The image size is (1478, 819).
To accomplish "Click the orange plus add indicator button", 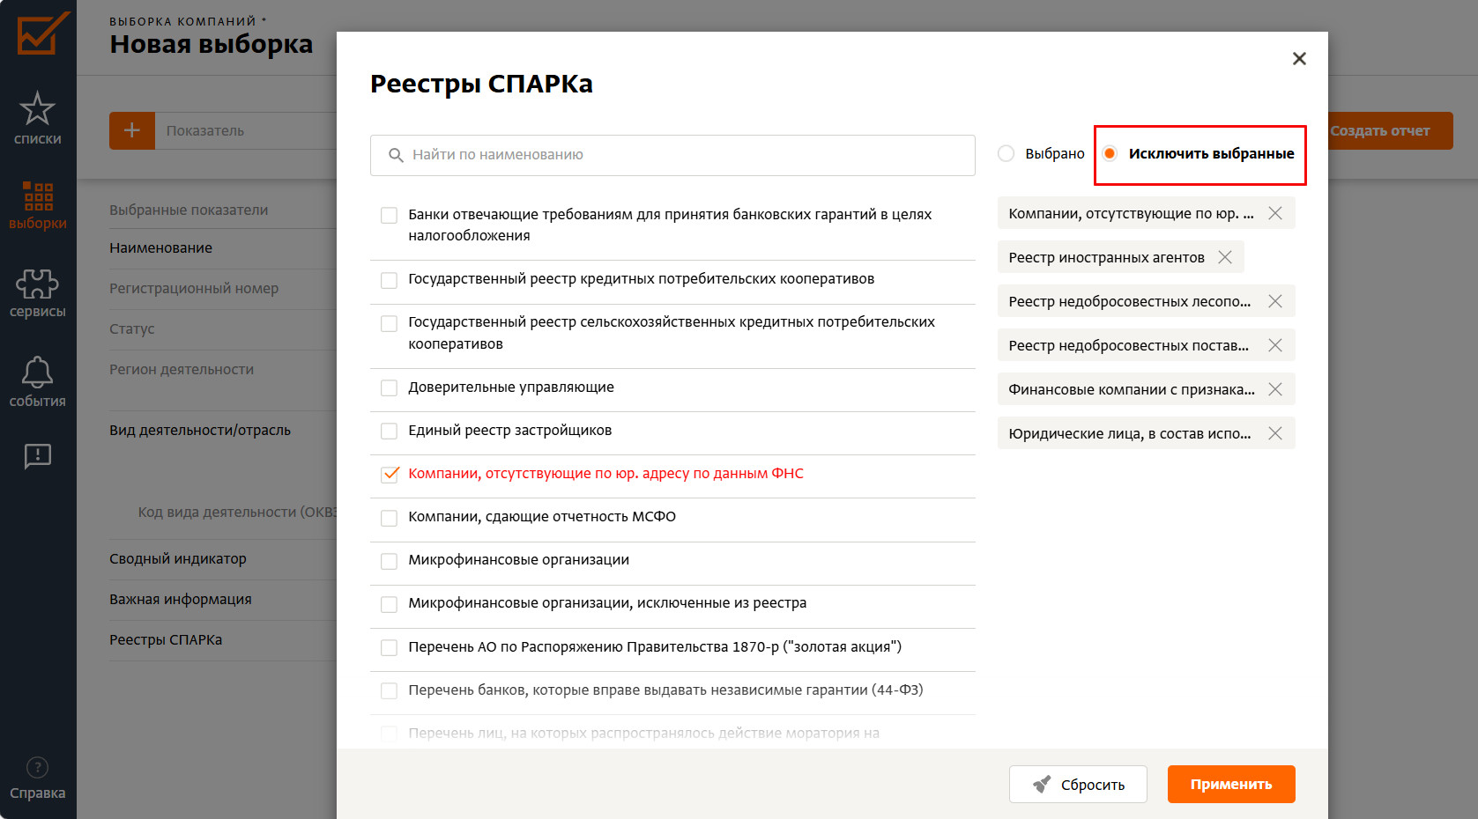I will [x=132, y=130].
